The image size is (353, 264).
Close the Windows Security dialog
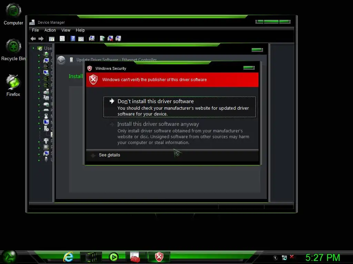249,68
